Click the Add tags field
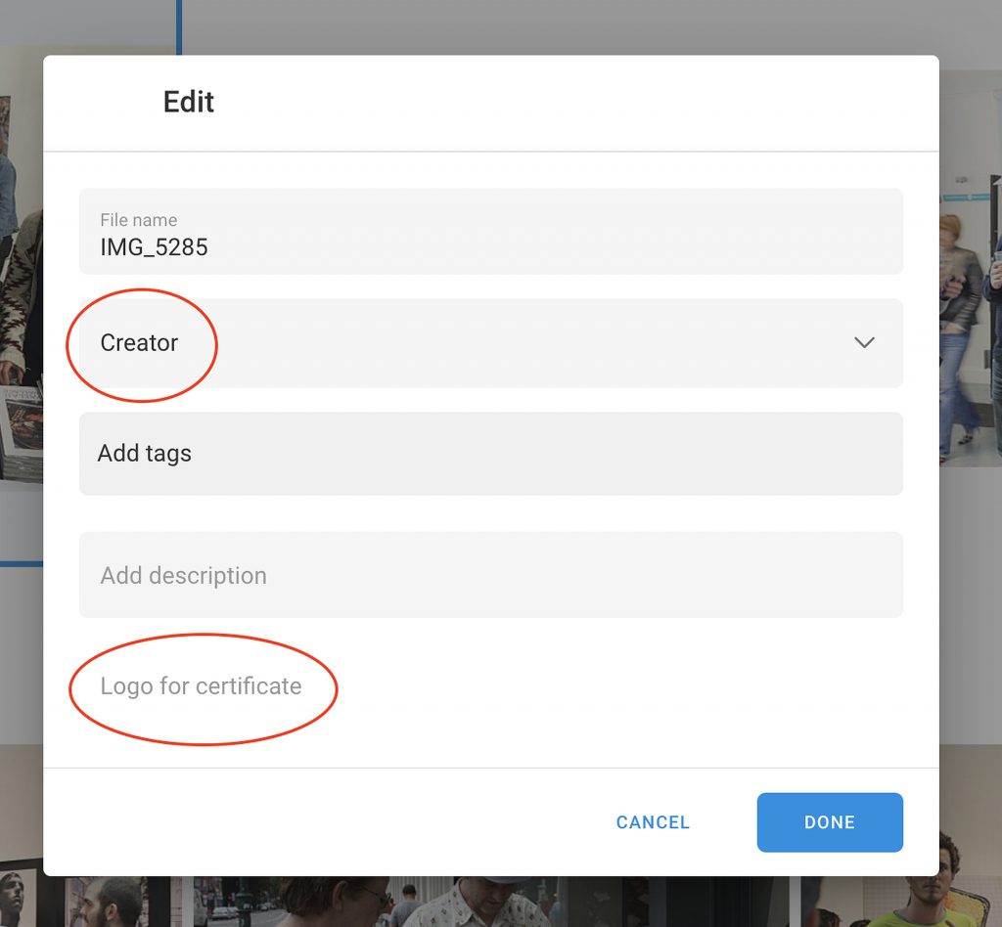Viewport: 1002px width, 927px height. click(x=491, y=454)
